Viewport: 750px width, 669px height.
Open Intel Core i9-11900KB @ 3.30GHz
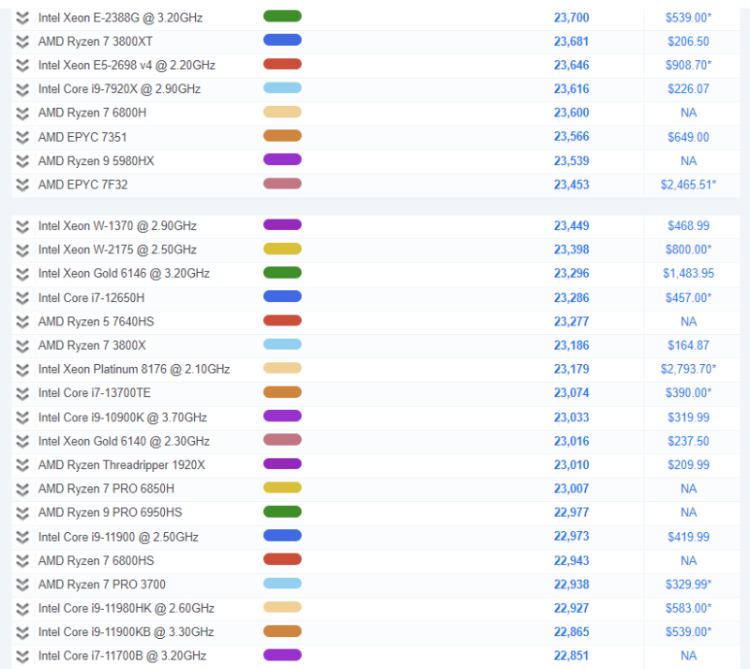tap(126, 632)
